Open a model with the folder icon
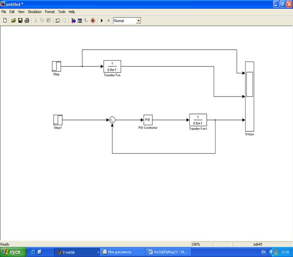This screenshot has width=293, height=257. (13, 21)
